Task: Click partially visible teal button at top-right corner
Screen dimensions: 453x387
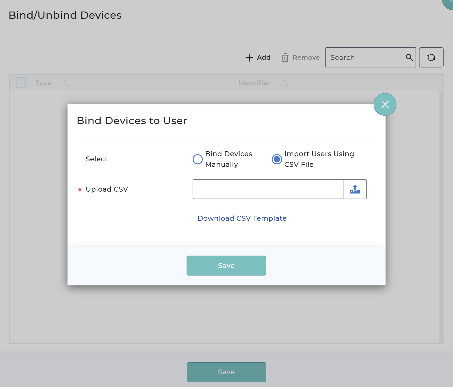Action: [448, 3]
